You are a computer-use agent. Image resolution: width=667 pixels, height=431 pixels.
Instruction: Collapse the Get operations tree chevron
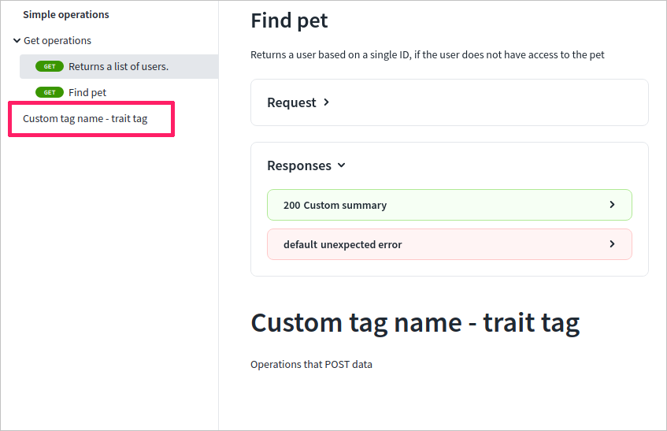[x=17, y=41]
